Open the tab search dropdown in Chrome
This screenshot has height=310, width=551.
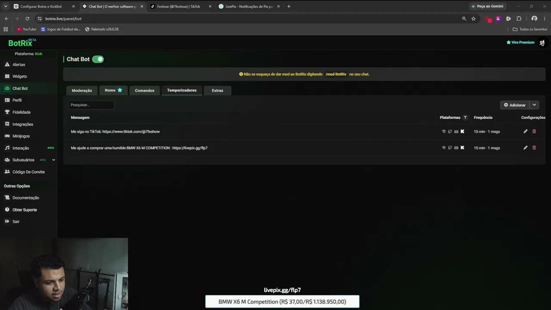(6, 6)
